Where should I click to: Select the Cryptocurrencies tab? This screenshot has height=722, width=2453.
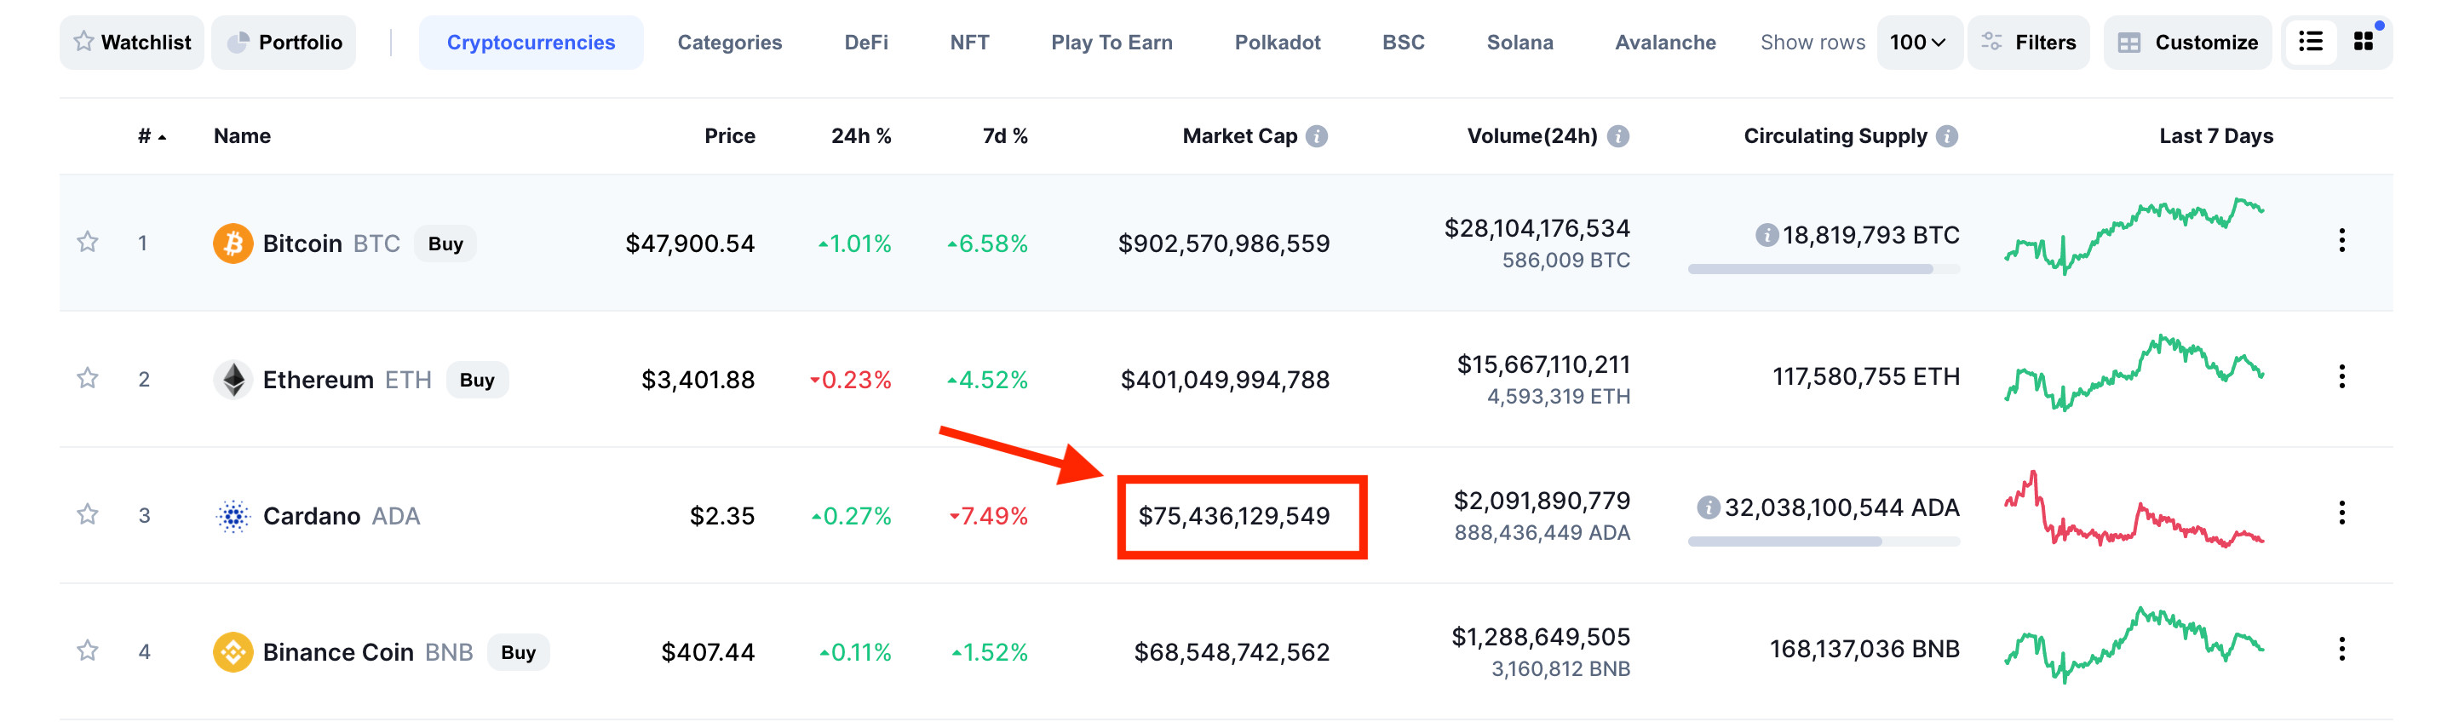tap(531, 42)
